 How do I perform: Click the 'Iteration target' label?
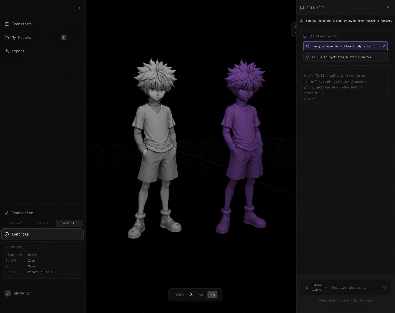(x=323, y=36)
